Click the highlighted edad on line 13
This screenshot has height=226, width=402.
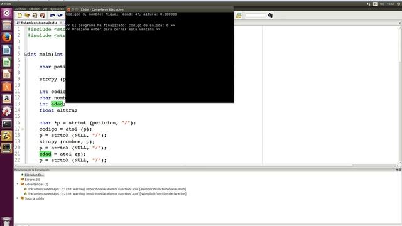(x=57, y=104)
